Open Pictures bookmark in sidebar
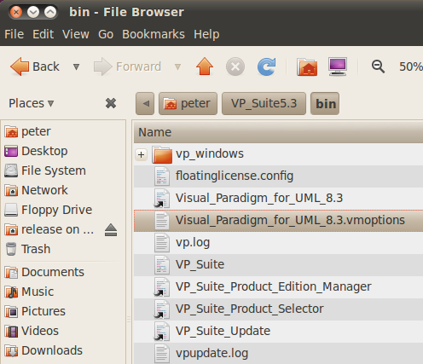423x364 pixels. tap(35, 311)
